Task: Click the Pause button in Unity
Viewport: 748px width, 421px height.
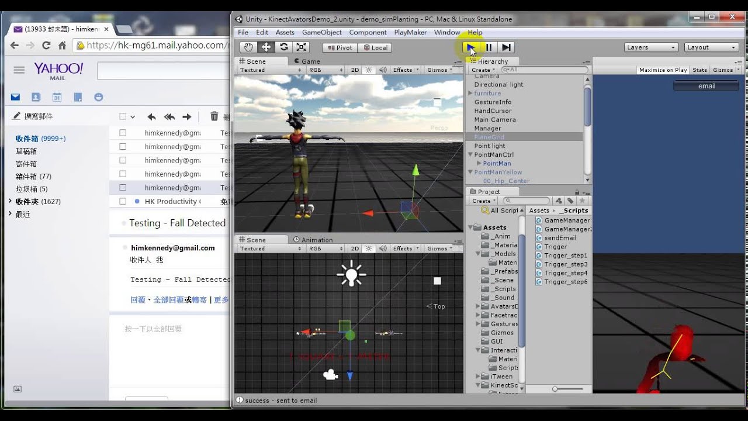Action: (489, 47)
